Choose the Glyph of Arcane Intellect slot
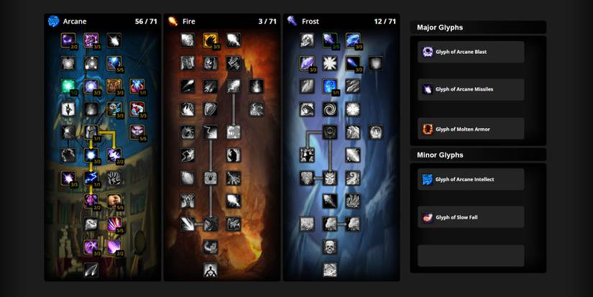593x297 pixels. pyautogui.click(x=471, y=179)
